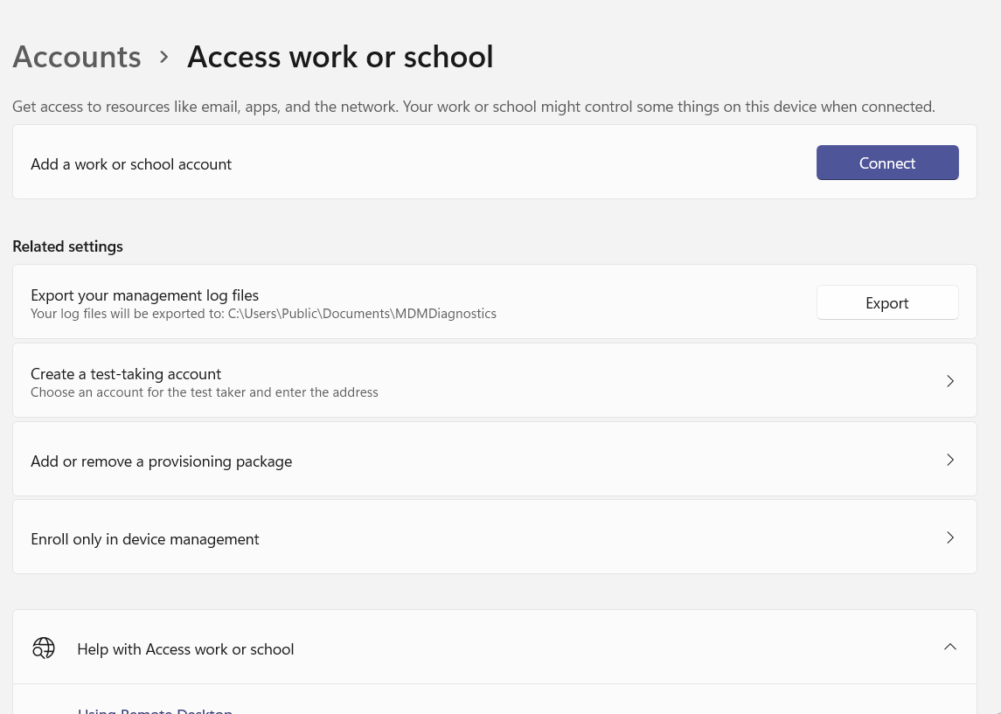Click the Related settings label
This screenshot has width=1001, height=714.
click(x=67, y=246)
